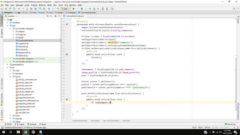Select fragment_home.xml in the layout folder
The image size is (240, 135).
26,97
